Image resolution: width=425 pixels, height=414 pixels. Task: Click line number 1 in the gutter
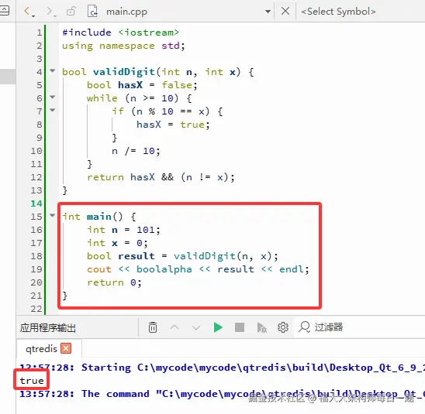[40, 33]
